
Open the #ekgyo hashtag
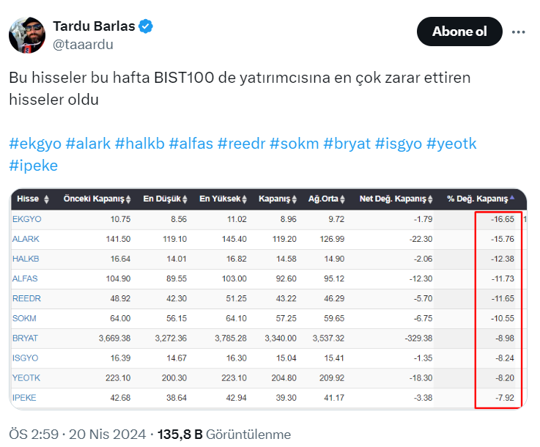tap(35, 144)
